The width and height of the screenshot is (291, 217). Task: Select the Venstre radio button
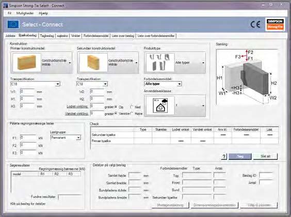116,114
